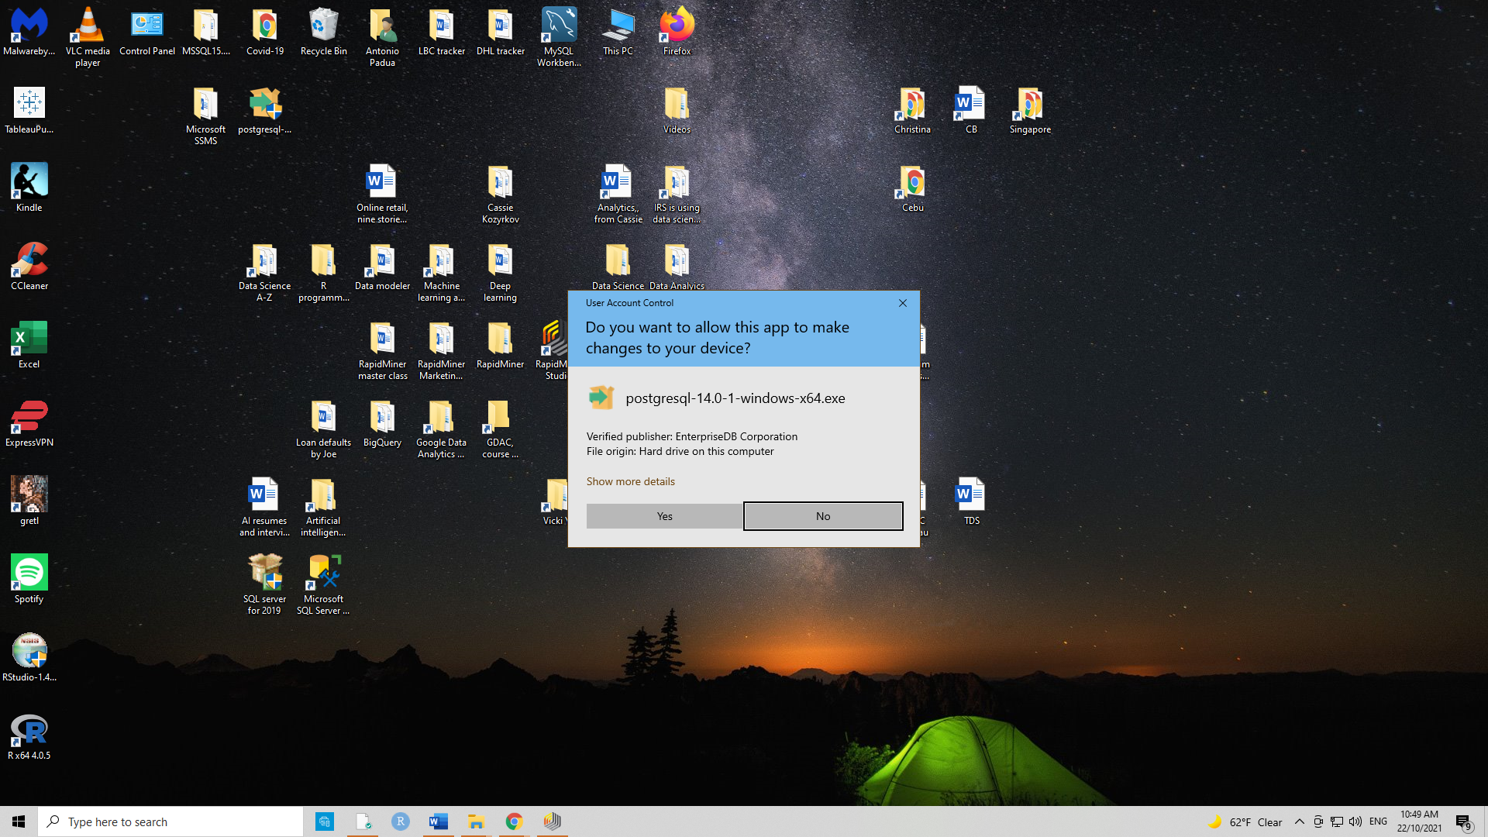Click the volume speaker tray icon
The height and width of the screenshot is (837, 1488).
[1355, 821]
